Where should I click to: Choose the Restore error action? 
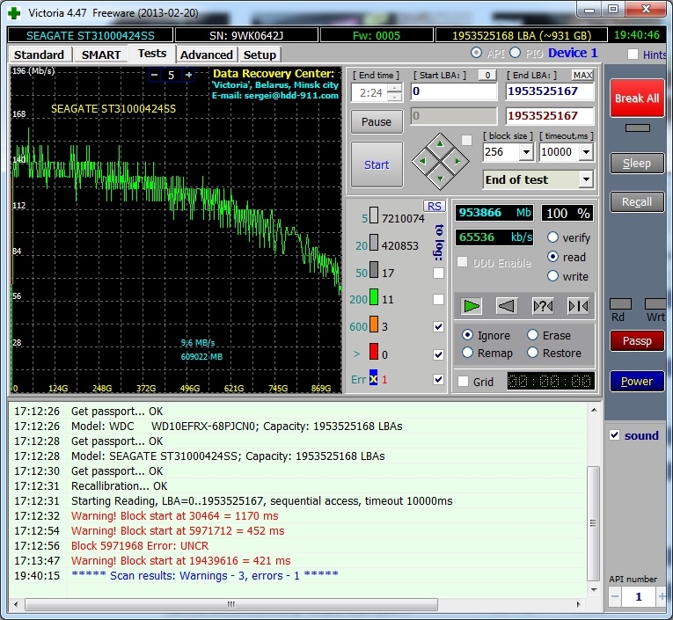point(532,353)
